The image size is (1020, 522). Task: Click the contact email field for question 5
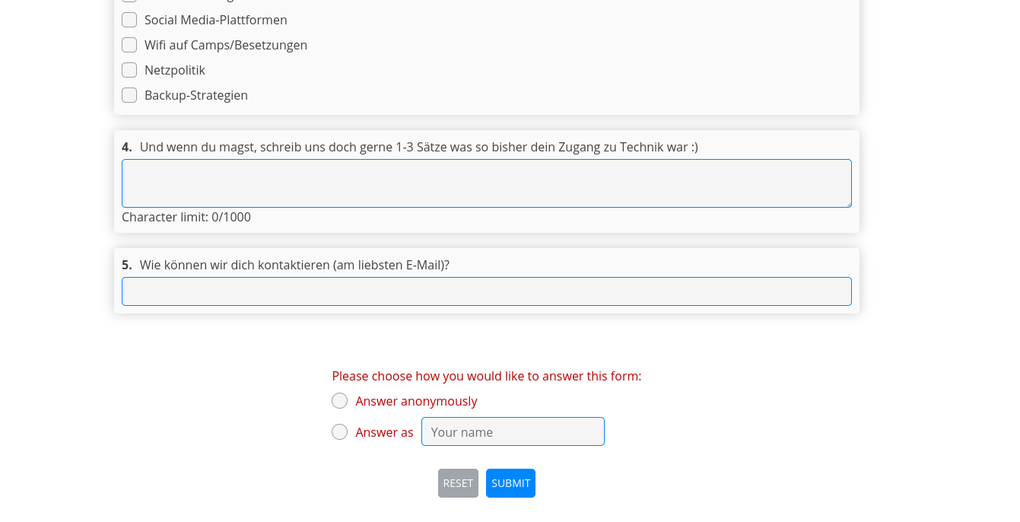pyautogui.click(x=487, y=291)
